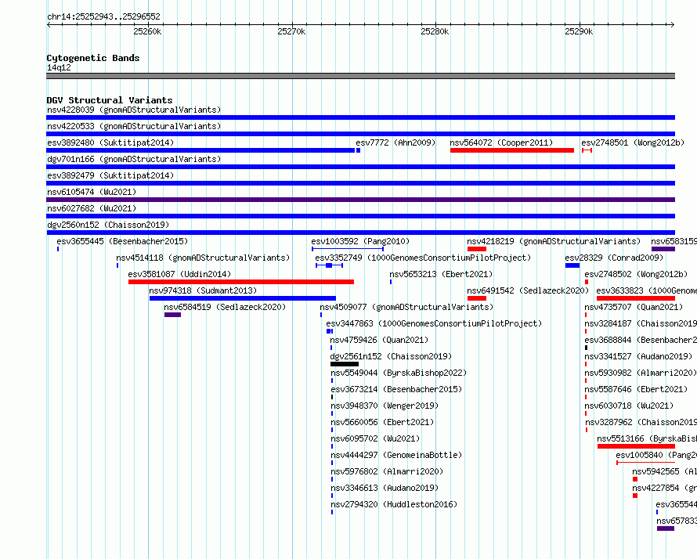Select nsv6491542 Sedlazeck2020 label
The image size is (697, 559).
point(528,290)
